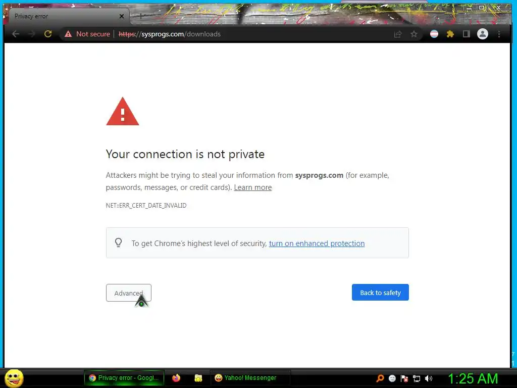
Task: Open the profile avatar menu
Action: pyautogui.click(x=482, y=34)
